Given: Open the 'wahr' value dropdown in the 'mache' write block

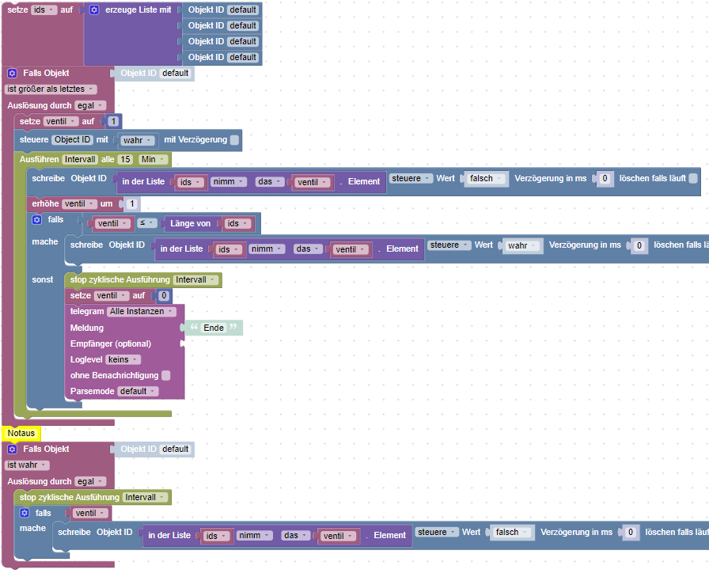Looking at the screenshot, I should point(521,245).
